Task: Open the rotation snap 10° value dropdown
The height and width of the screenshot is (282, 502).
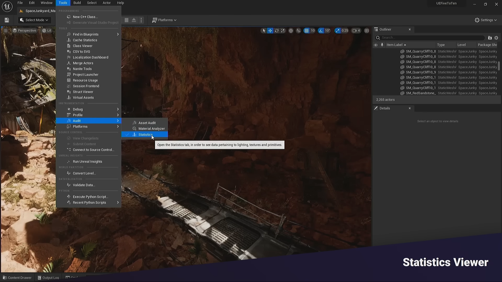Action: pyautogui.click(x=328, y=30)
